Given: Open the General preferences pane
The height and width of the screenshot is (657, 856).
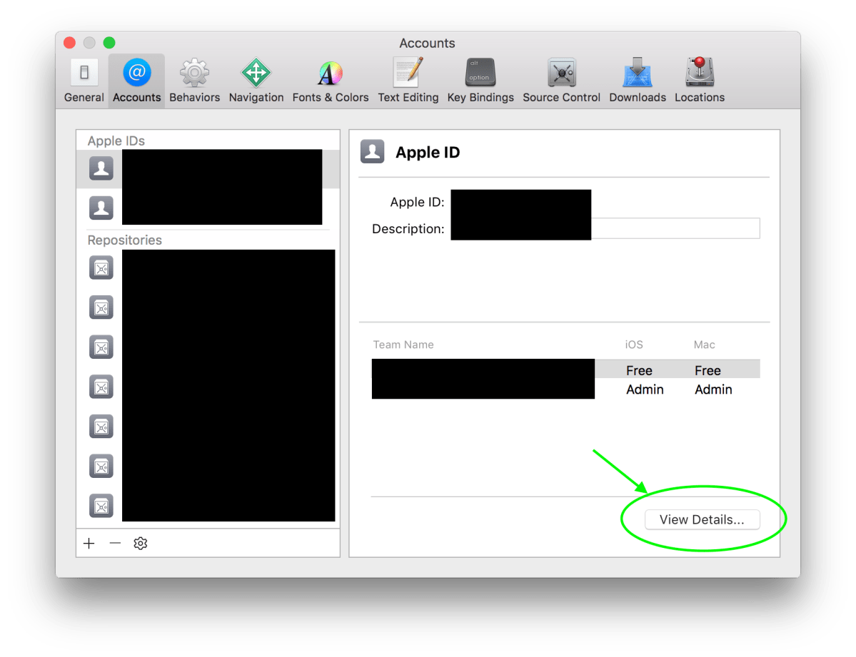Looking at the screenshot, I should pyautogui.click(x=84, y=80).
